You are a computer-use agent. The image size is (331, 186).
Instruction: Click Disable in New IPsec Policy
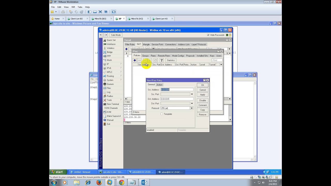(x=202, y=100)
